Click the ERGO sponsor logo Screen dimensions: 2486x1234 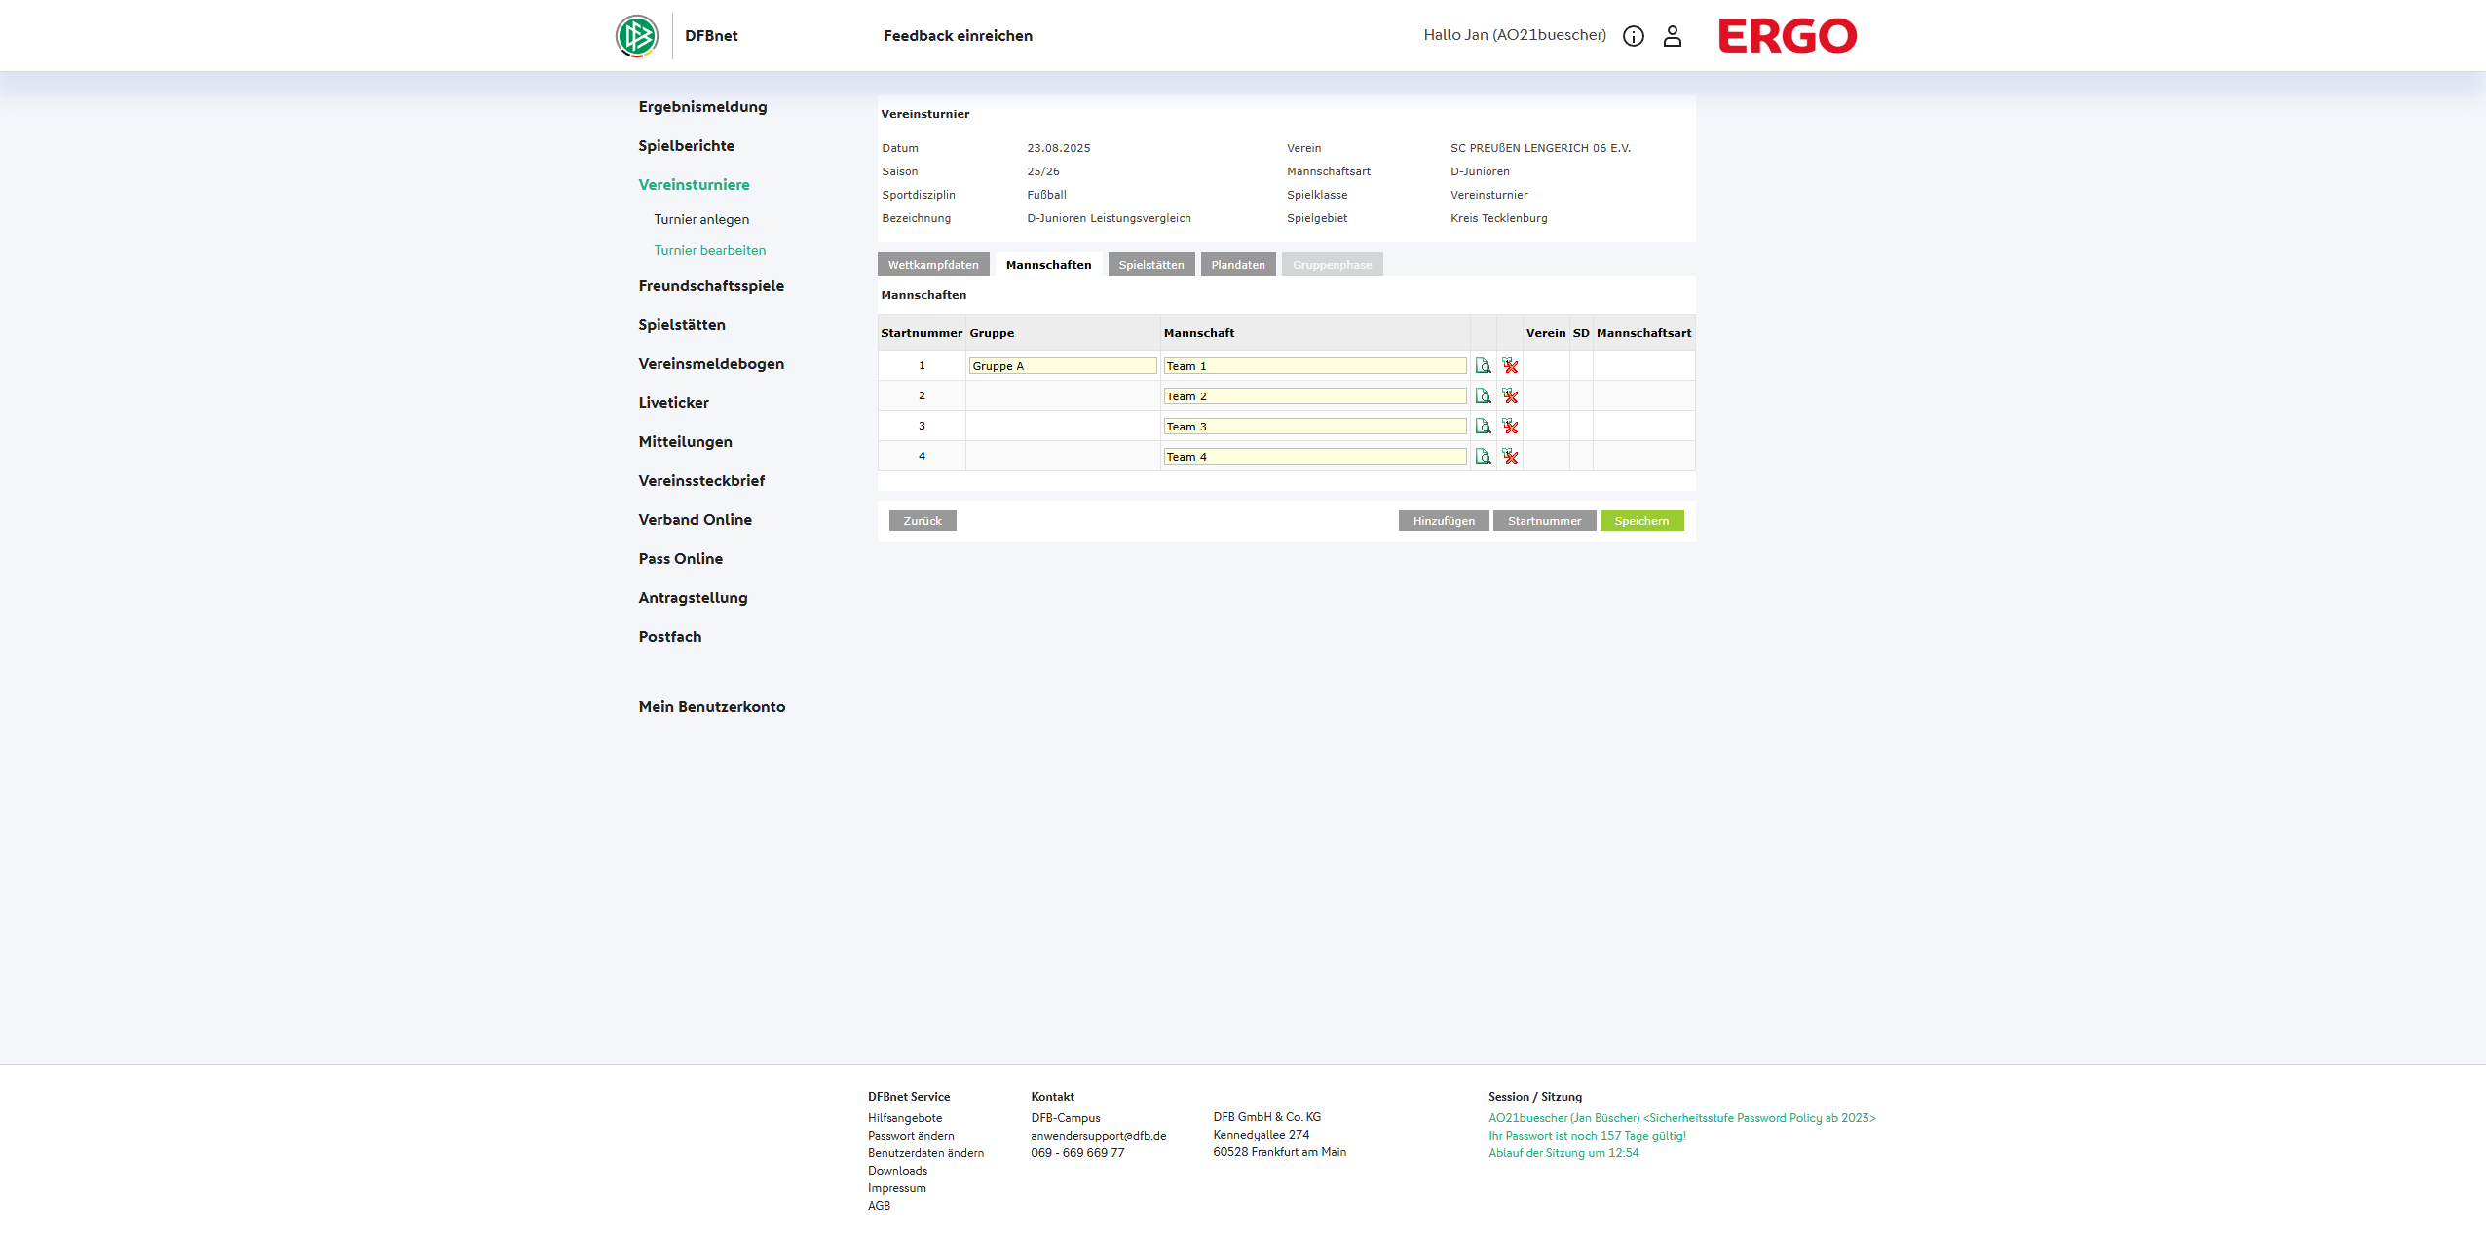1788,36
